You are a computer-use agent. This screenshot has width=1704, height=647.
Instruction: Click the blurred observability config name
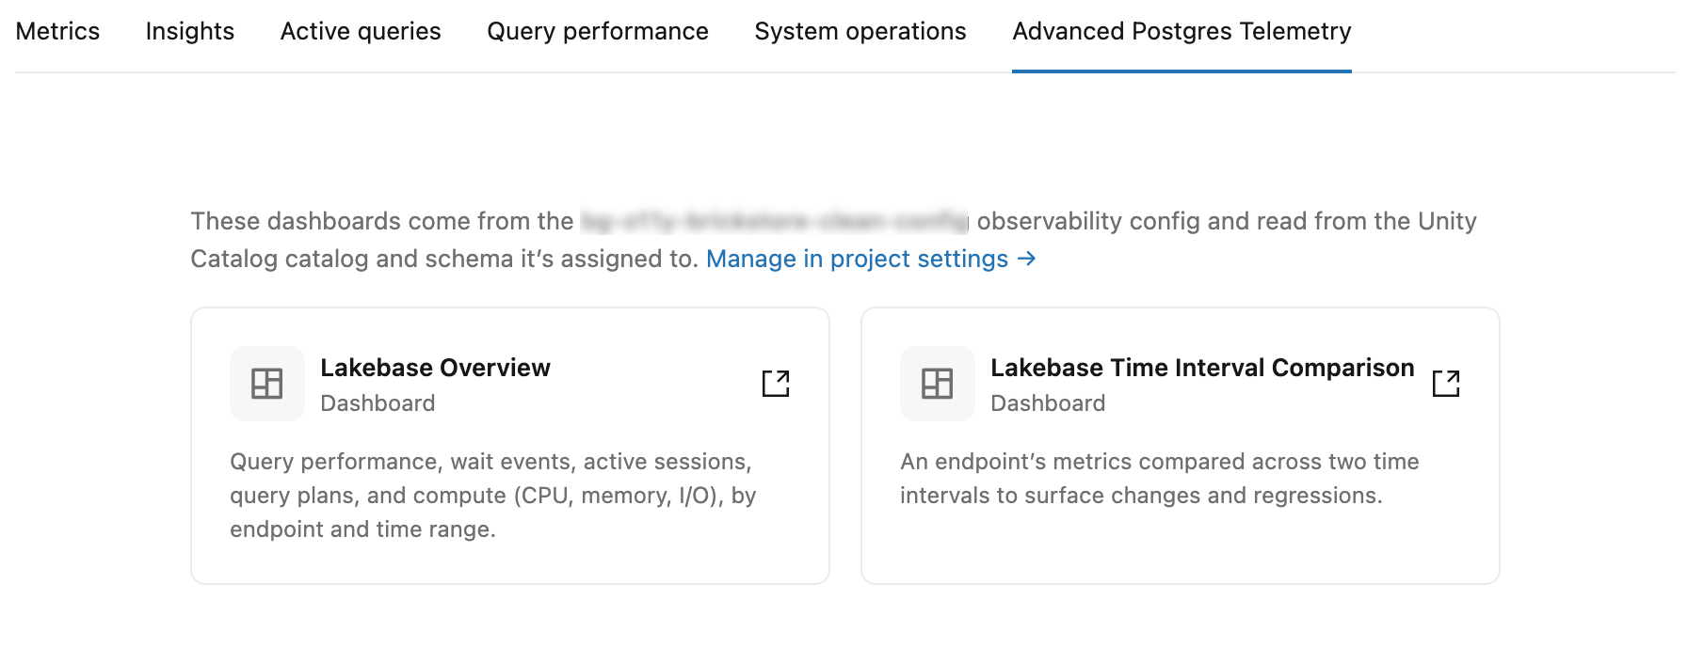click(x=775, y=221)
